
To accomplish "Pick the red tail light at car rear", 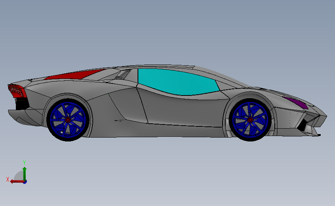I will 17,91.
